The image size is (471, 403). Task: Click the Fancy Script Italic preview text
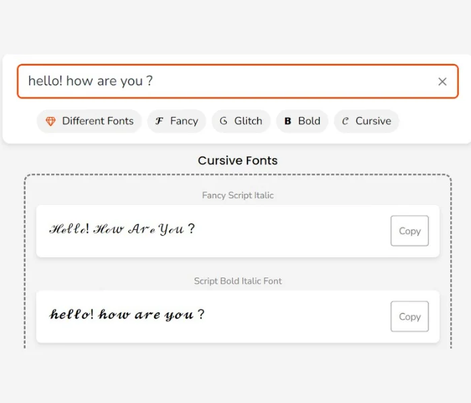[122, 229]
